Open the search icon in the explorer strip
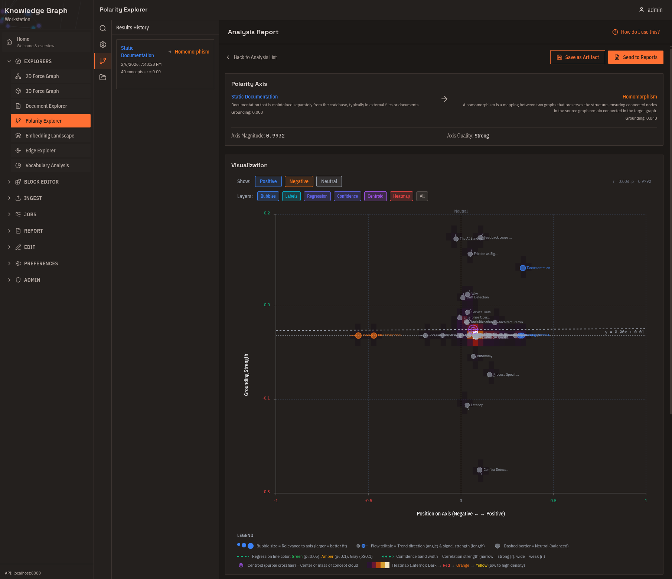 pos(103,28)
